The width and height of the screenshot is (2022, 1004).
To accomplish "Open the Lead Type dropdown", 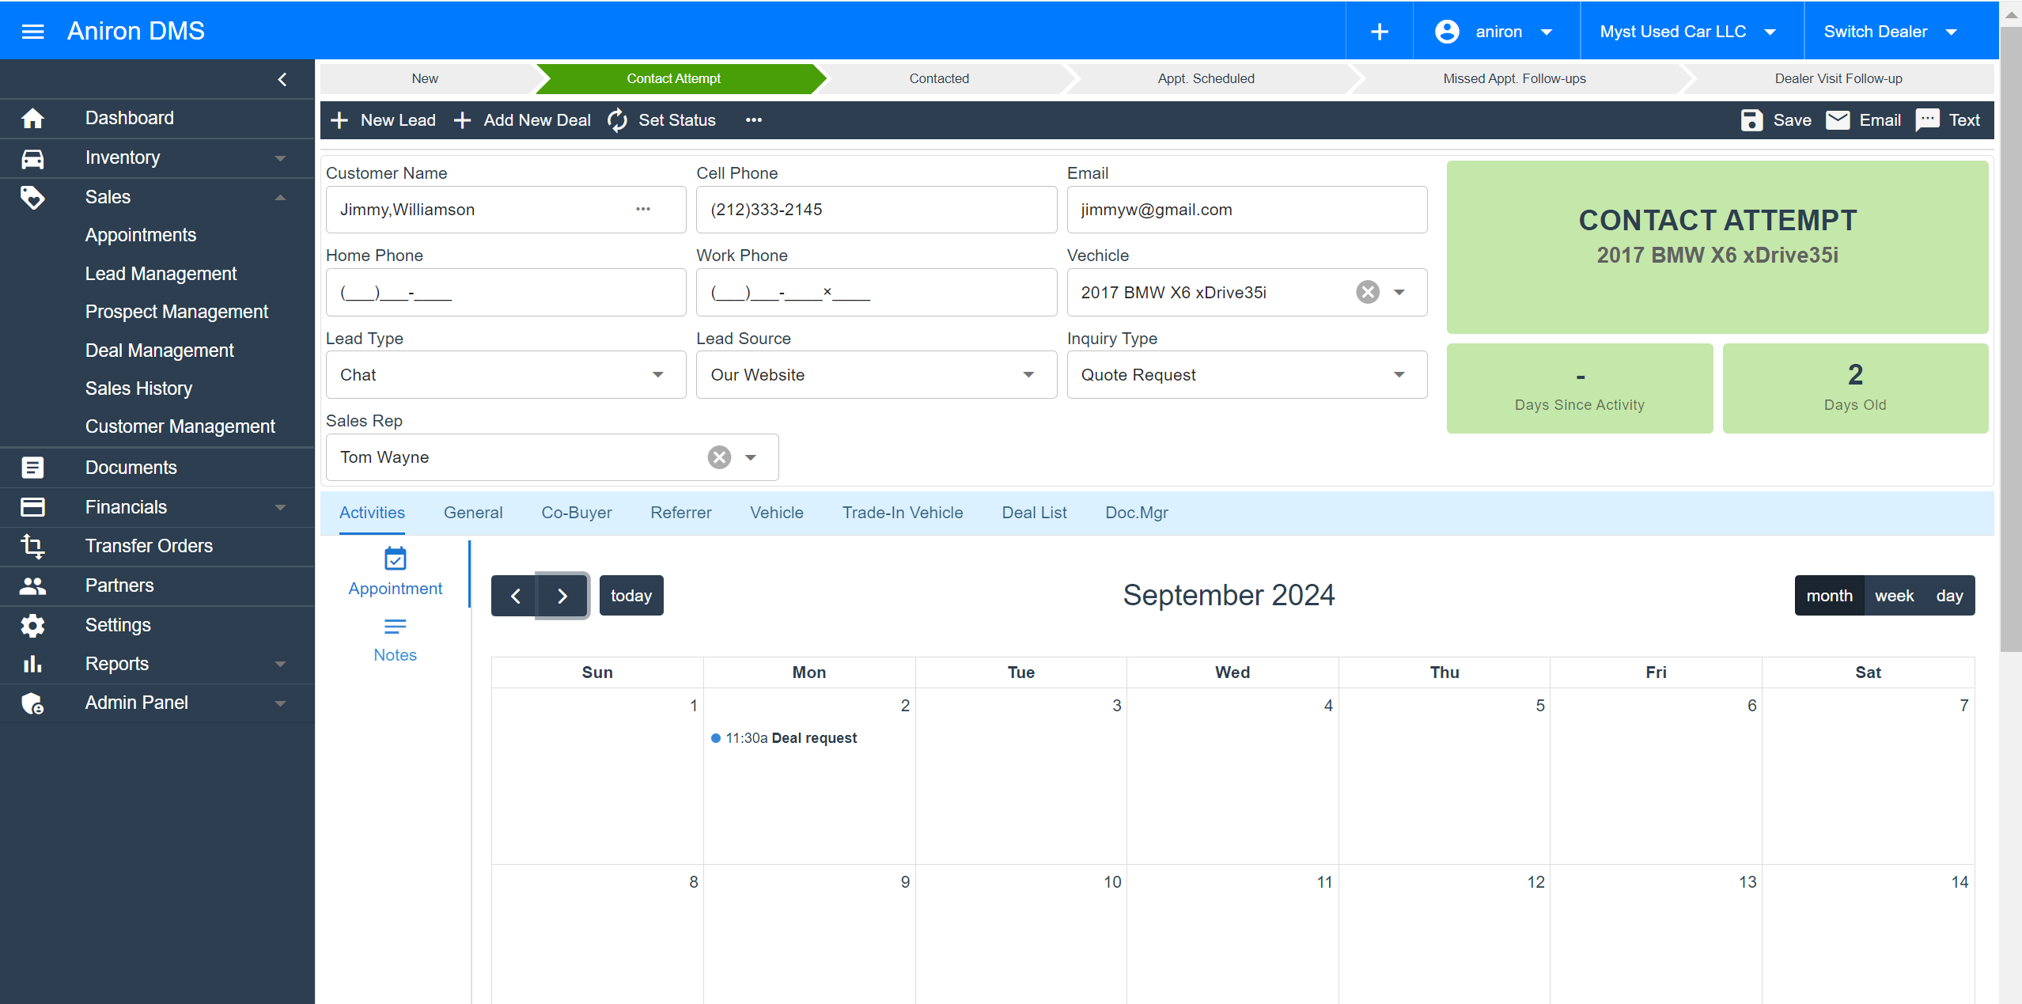I will (658, 375).
